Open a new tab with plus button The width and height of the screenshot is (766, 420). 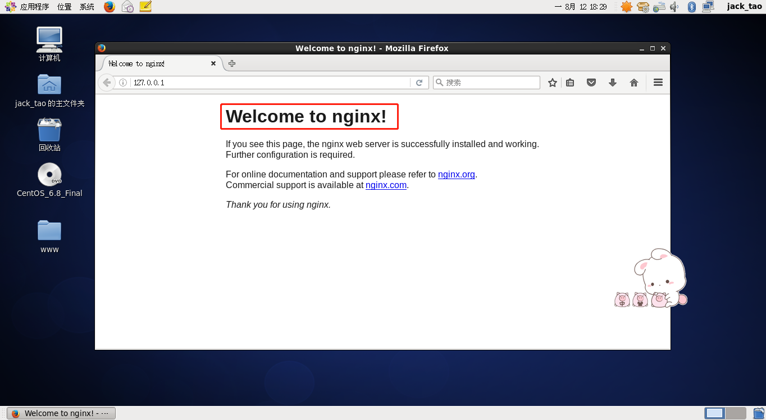[x=232, y=63]
